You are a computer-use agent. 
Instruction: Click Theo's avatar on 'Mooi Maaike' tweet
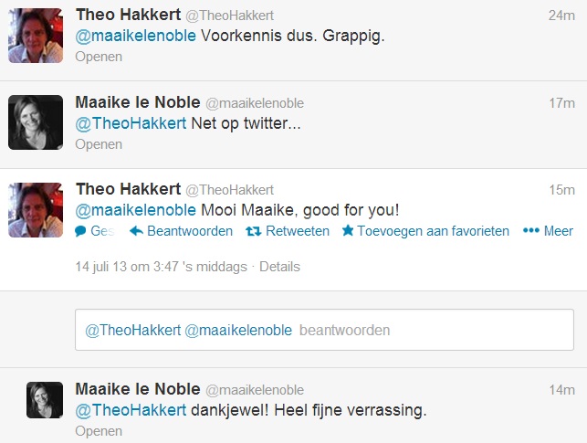[x=35, y=210]
